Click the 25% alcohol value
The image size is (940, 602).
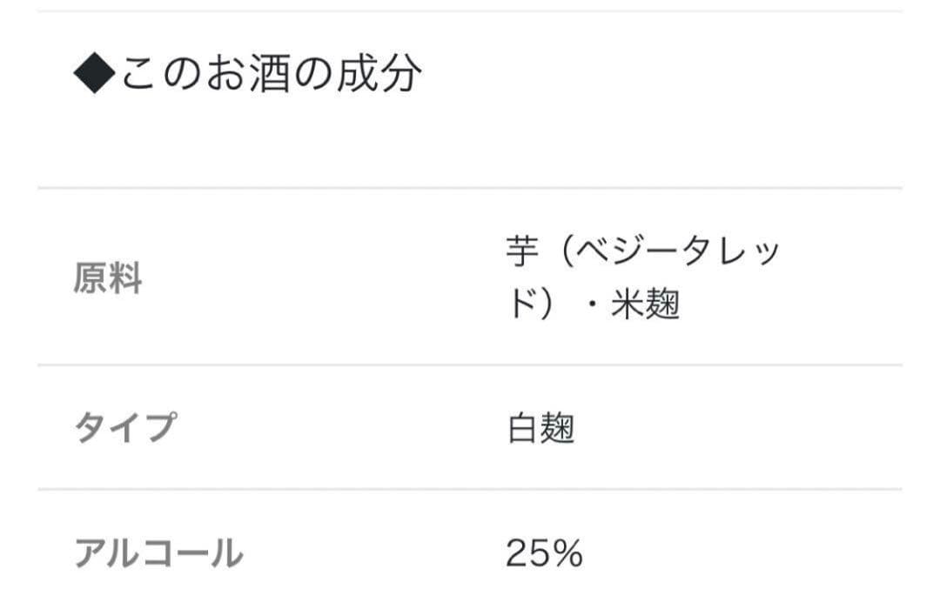point(544,553)
